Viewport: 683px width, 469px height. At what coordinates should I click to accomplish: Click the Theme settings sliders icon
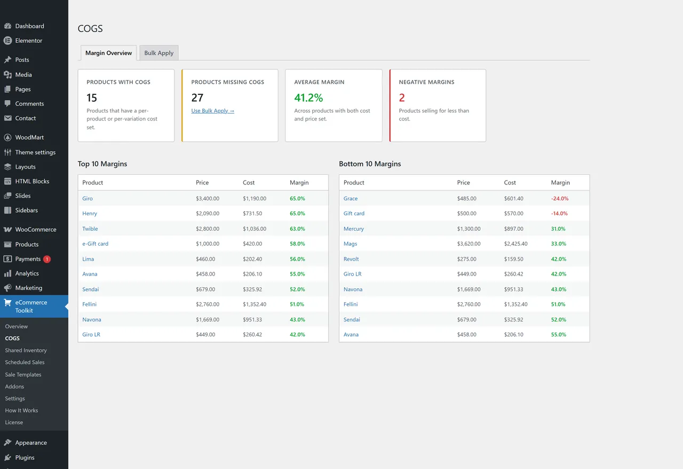(x=7, y=152)
